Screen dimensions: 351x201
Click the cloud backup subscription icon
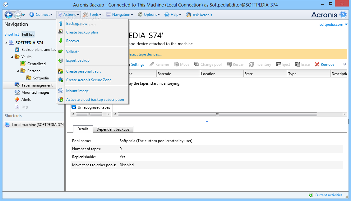coord(61,99)
